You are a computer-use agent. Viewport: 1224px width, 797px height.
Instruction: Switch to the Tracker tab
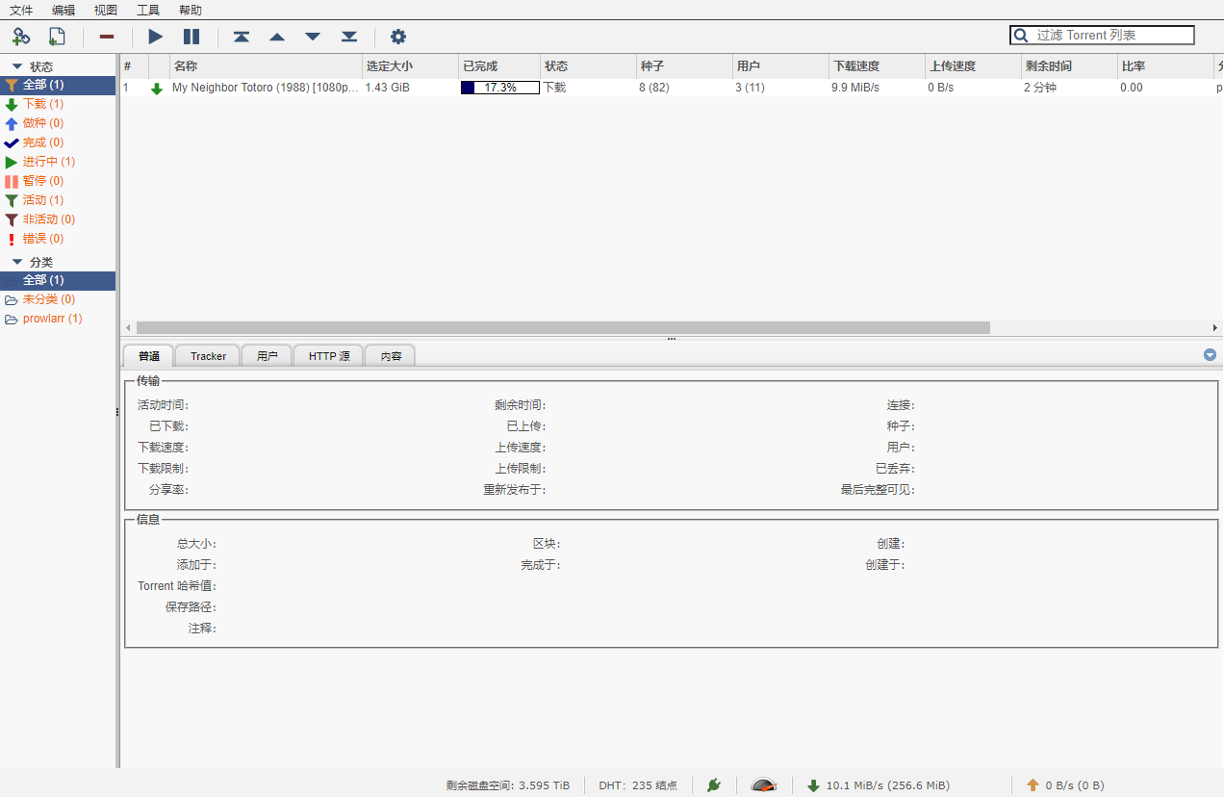208,356
